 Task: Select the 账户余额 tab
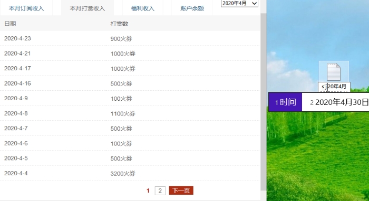pyautogui.click(x=192, y=8)
